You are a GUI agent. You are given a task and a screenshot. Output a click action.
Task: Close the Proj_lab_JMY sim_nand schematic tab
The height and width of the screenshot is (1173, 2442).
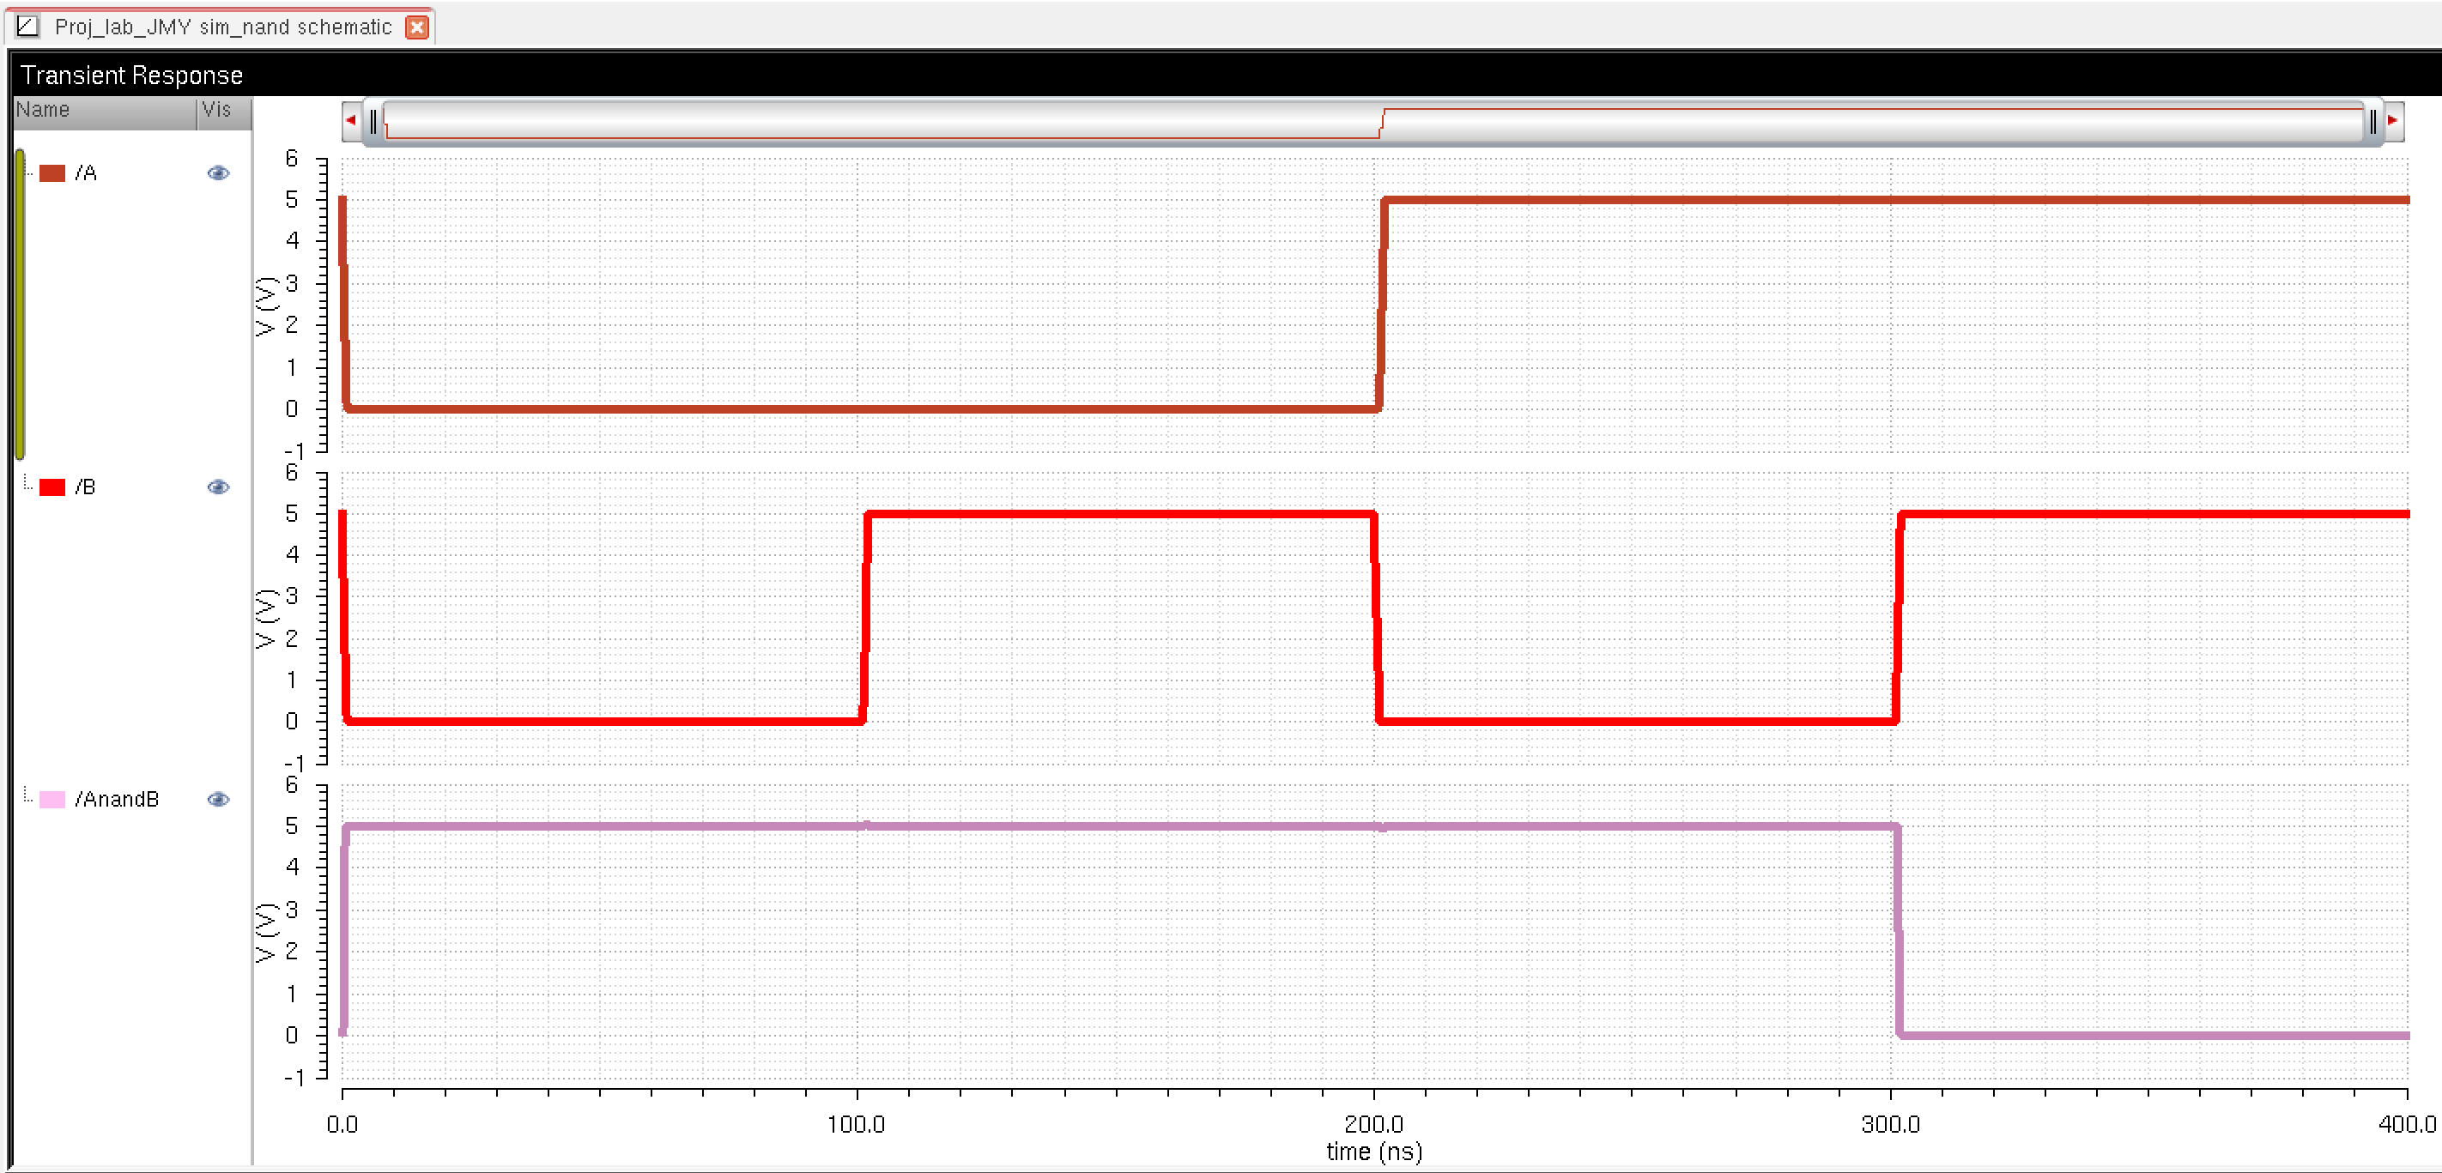(416, 27)
